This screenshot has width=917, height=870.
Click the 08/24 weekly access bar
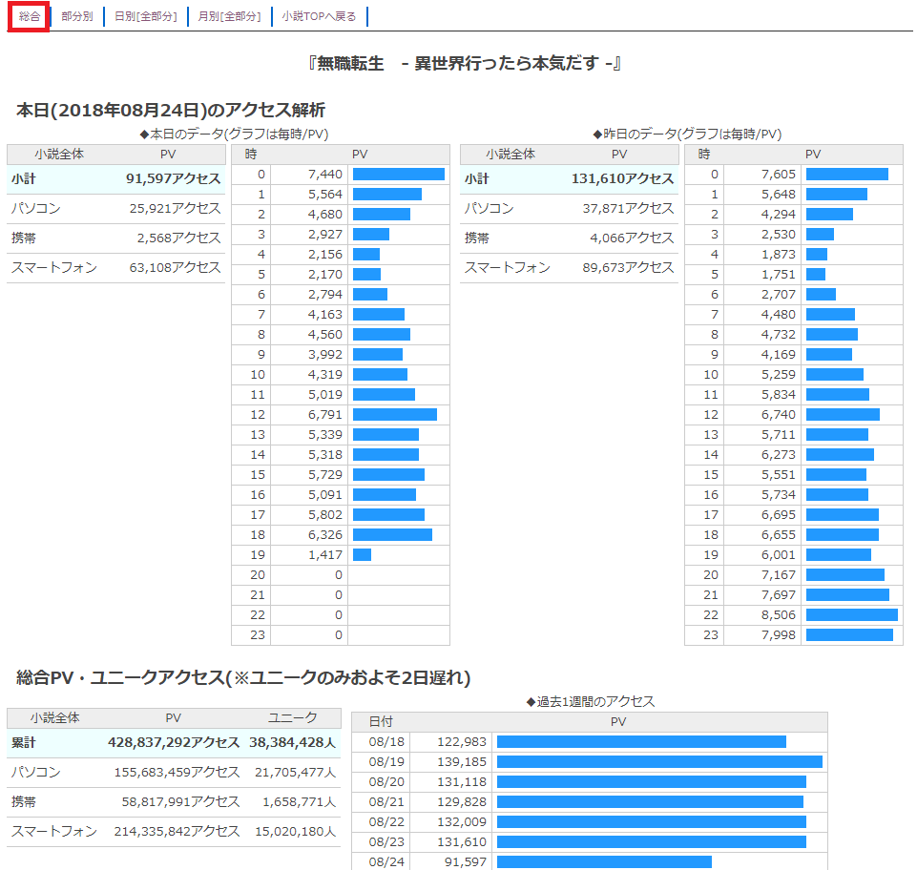pyautogui.click(x=603, y=862)
